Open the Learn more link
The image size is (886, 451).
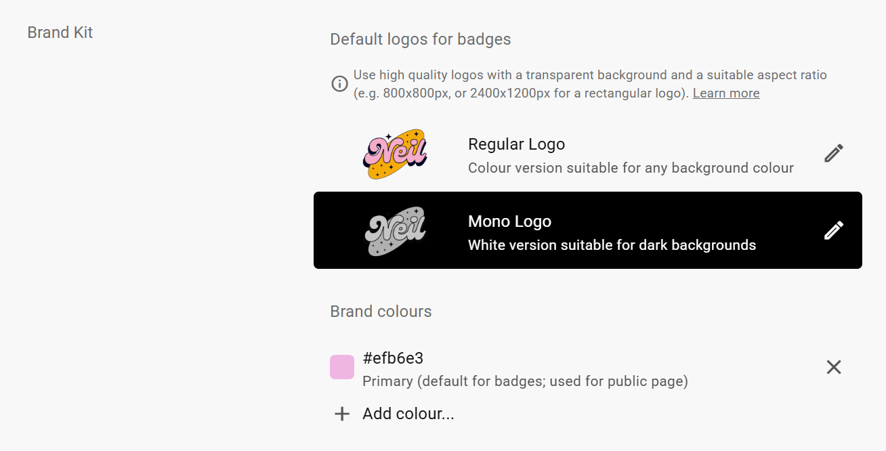(725, 93)
